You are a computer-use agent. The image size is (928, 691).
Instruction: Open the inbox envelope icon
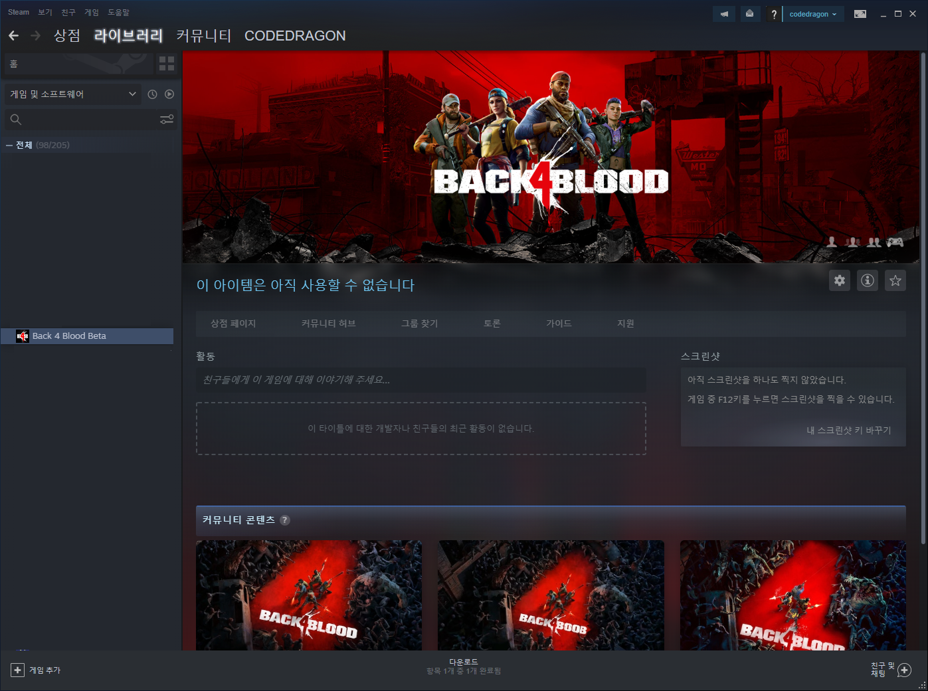coord(749,14)
